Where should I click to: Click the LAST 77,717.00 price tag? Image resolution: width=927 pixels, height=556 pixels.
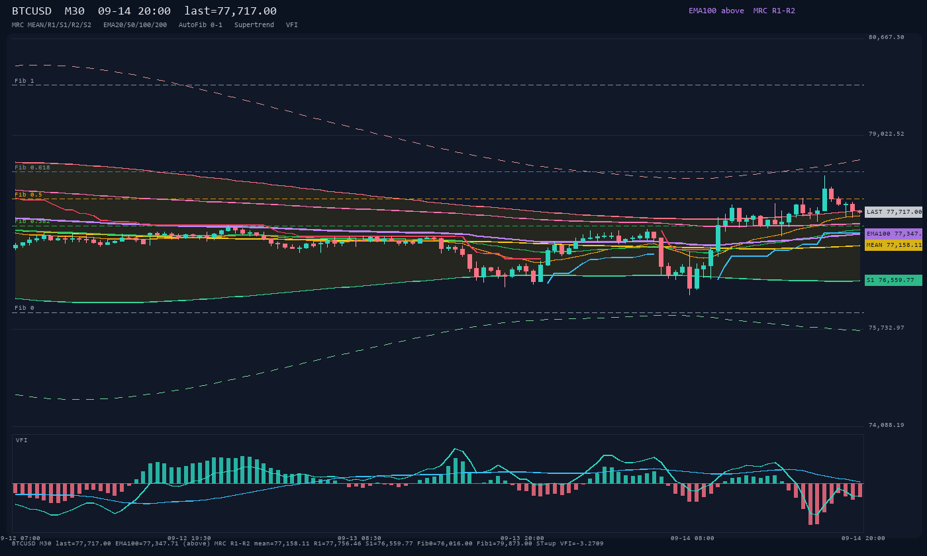(893, 212)
